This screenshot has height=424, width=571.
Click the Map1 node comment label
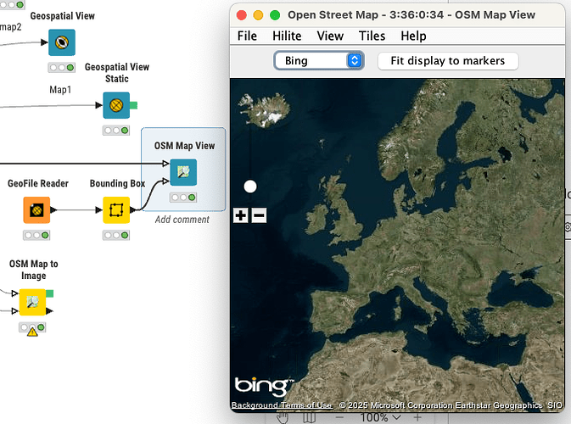click(x=60, y=90)
